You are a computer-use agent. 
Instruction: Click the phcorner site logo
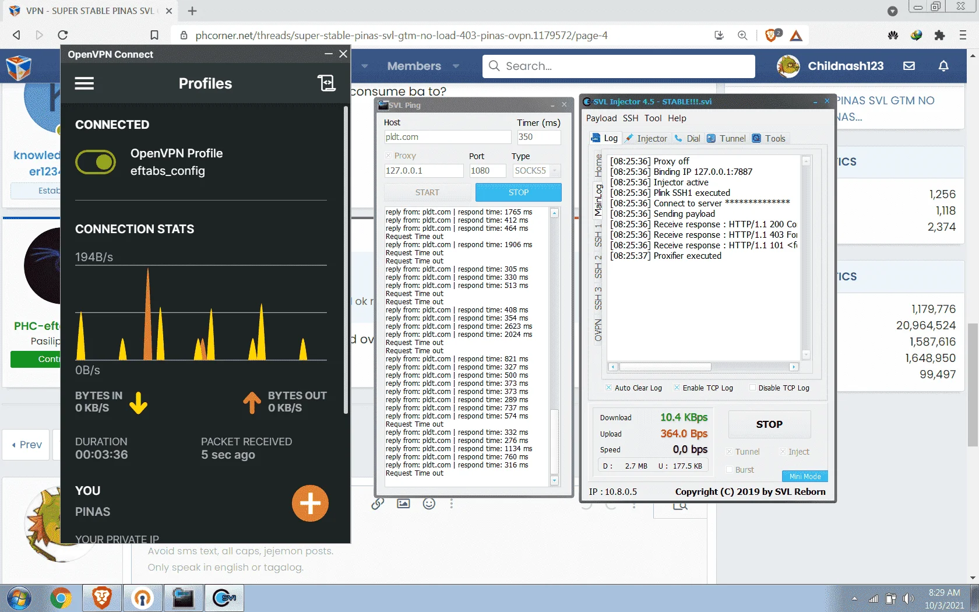pyautogui.click(x=19, y=68)
